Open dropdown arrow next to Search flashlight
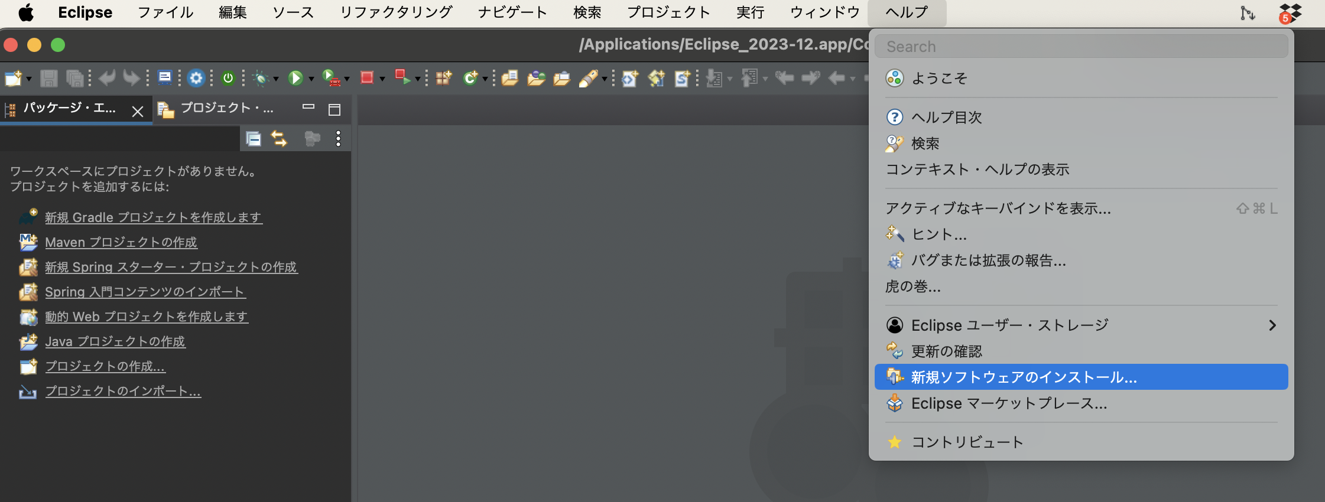This screenshot has width=1325, height=502. (605, 79)
